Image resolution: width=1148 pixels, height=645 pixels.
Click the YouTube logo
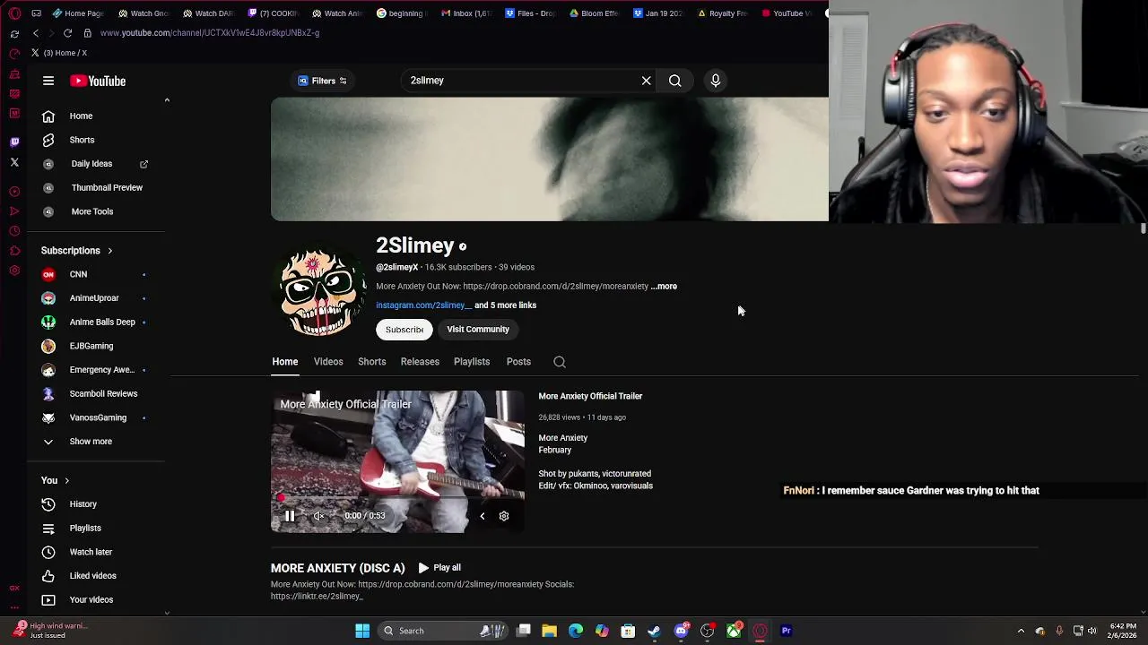pyautogui.click(x=98, y=81)
